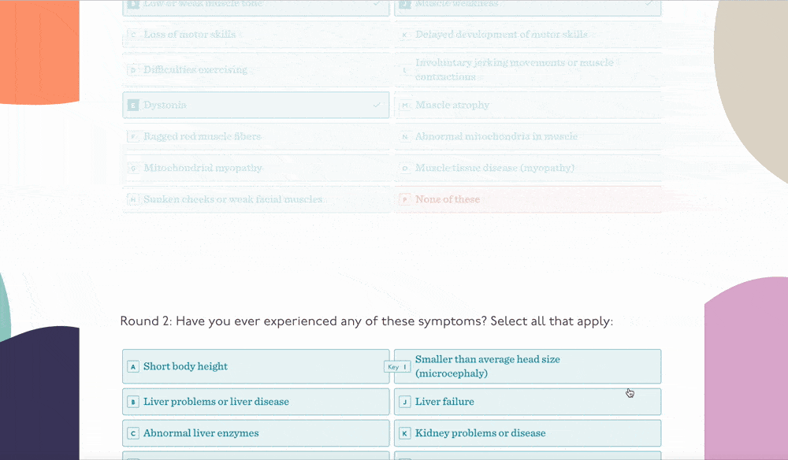Check the Muscle atrophy option
Viewport: 788px width, 460px height.
click(527, 105)
